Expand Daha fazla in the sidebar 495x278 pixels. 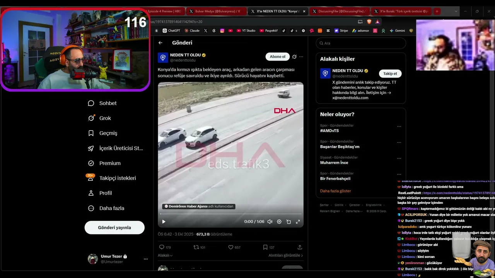coord(106,208)
